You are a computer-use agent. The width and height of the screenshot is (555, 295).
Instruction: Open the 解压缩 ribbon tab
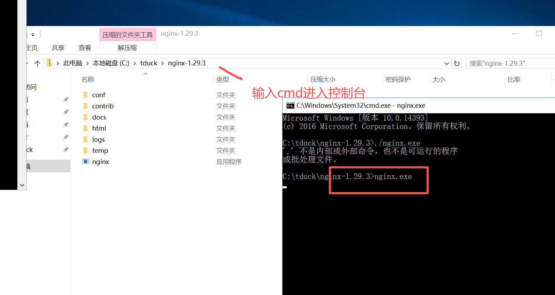coord(127,48)
